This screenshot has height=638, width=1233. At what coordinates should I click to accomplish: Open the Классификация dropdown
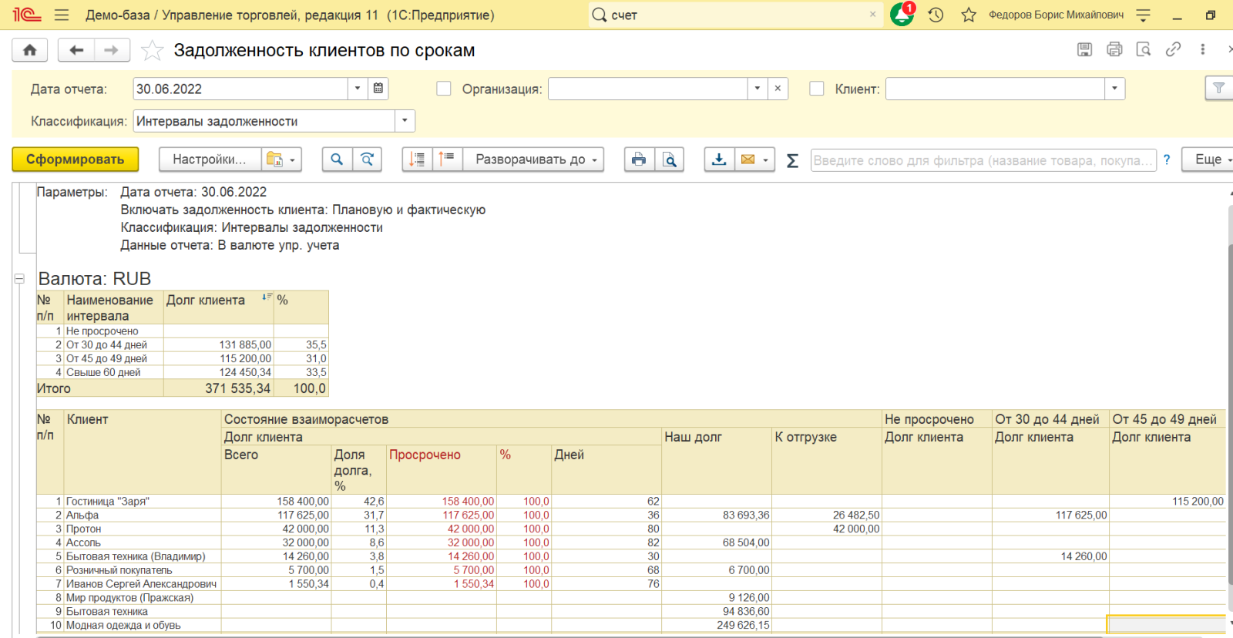click(x=405, y=121)
